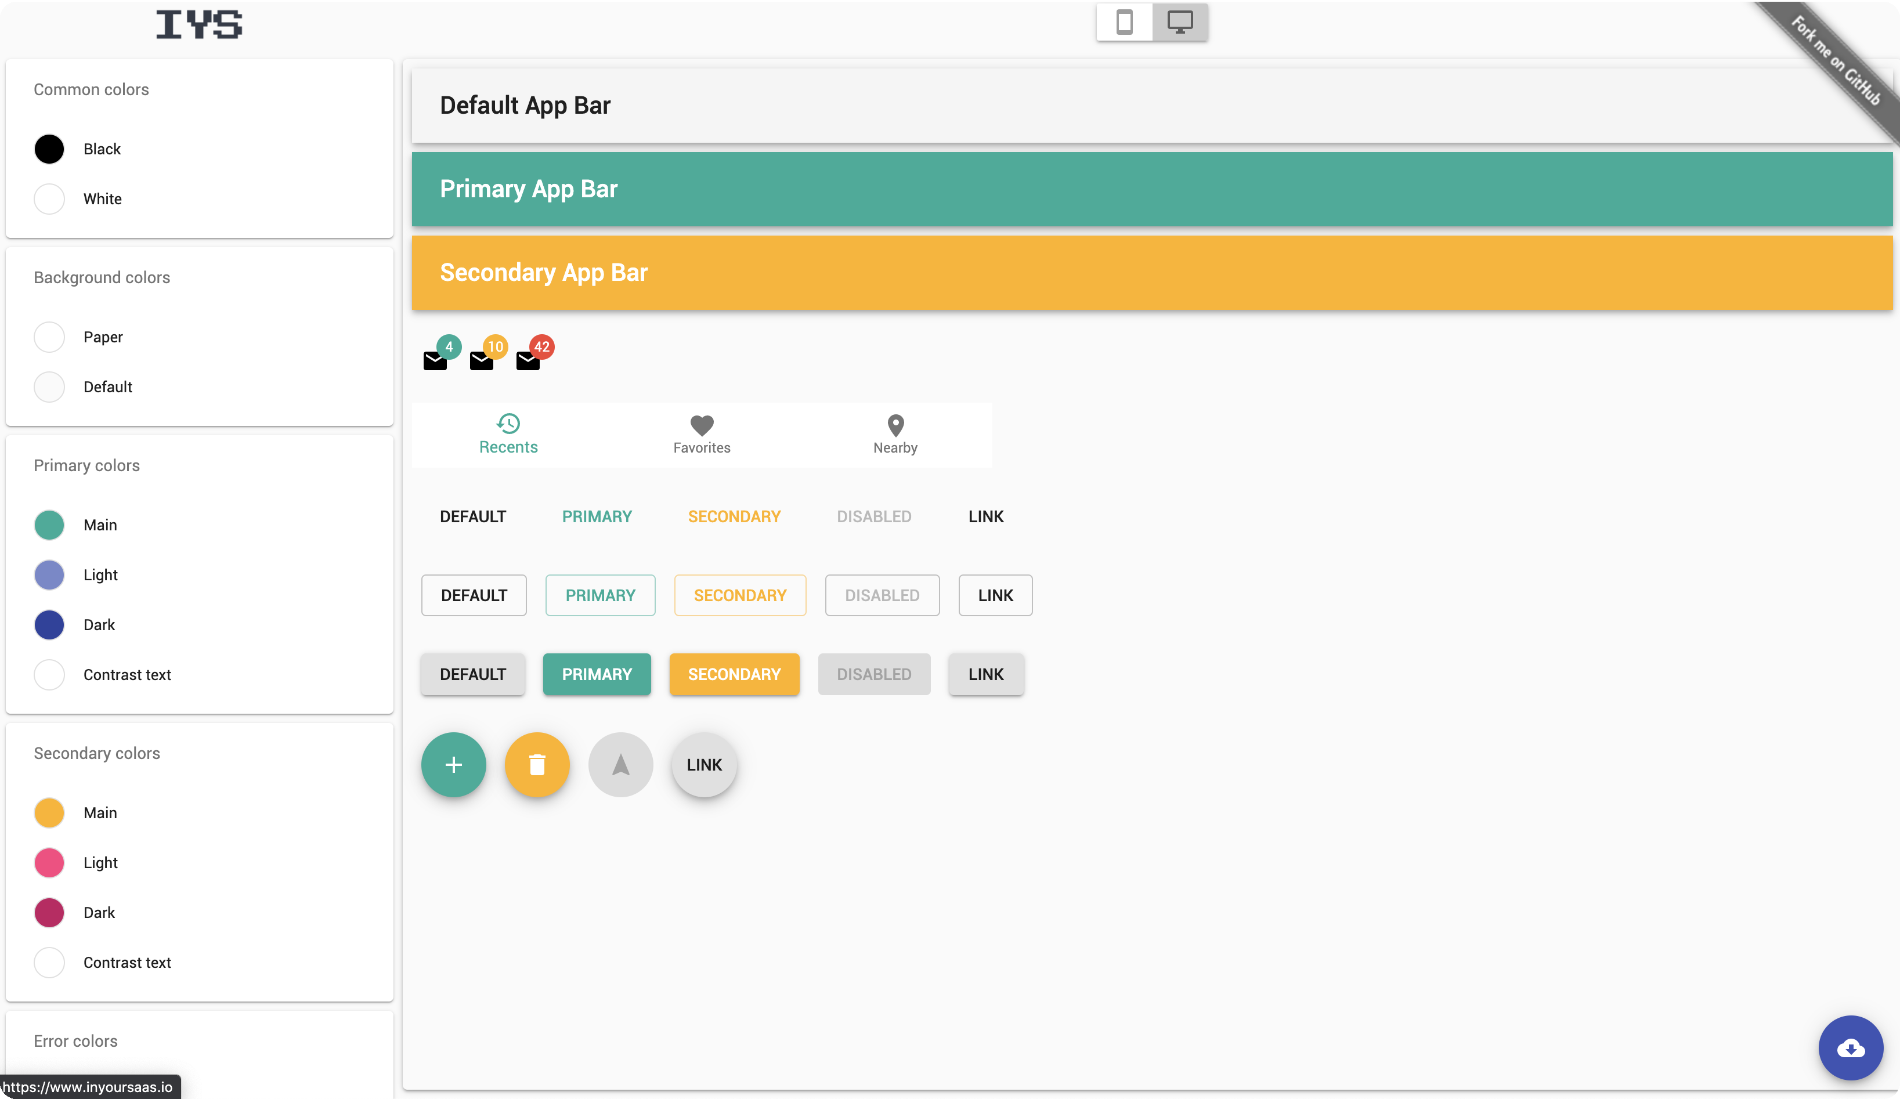
Task: Click mail icon with badge 4
Action: [435, 361]
